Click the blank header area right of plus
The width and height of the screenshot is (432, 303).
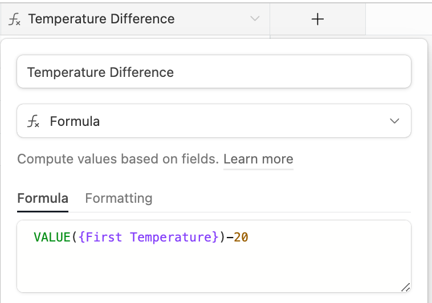coord(399,19)
